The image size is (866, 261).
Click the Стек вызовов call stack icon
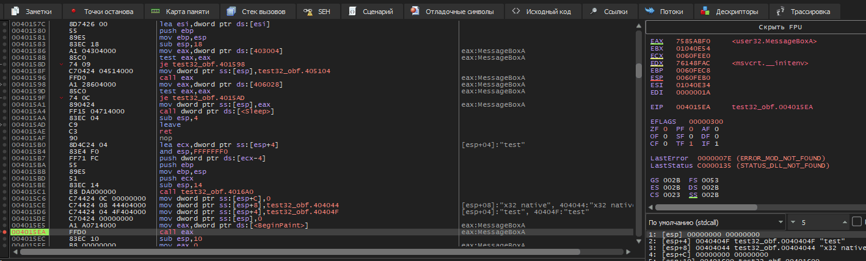[230, 11]
